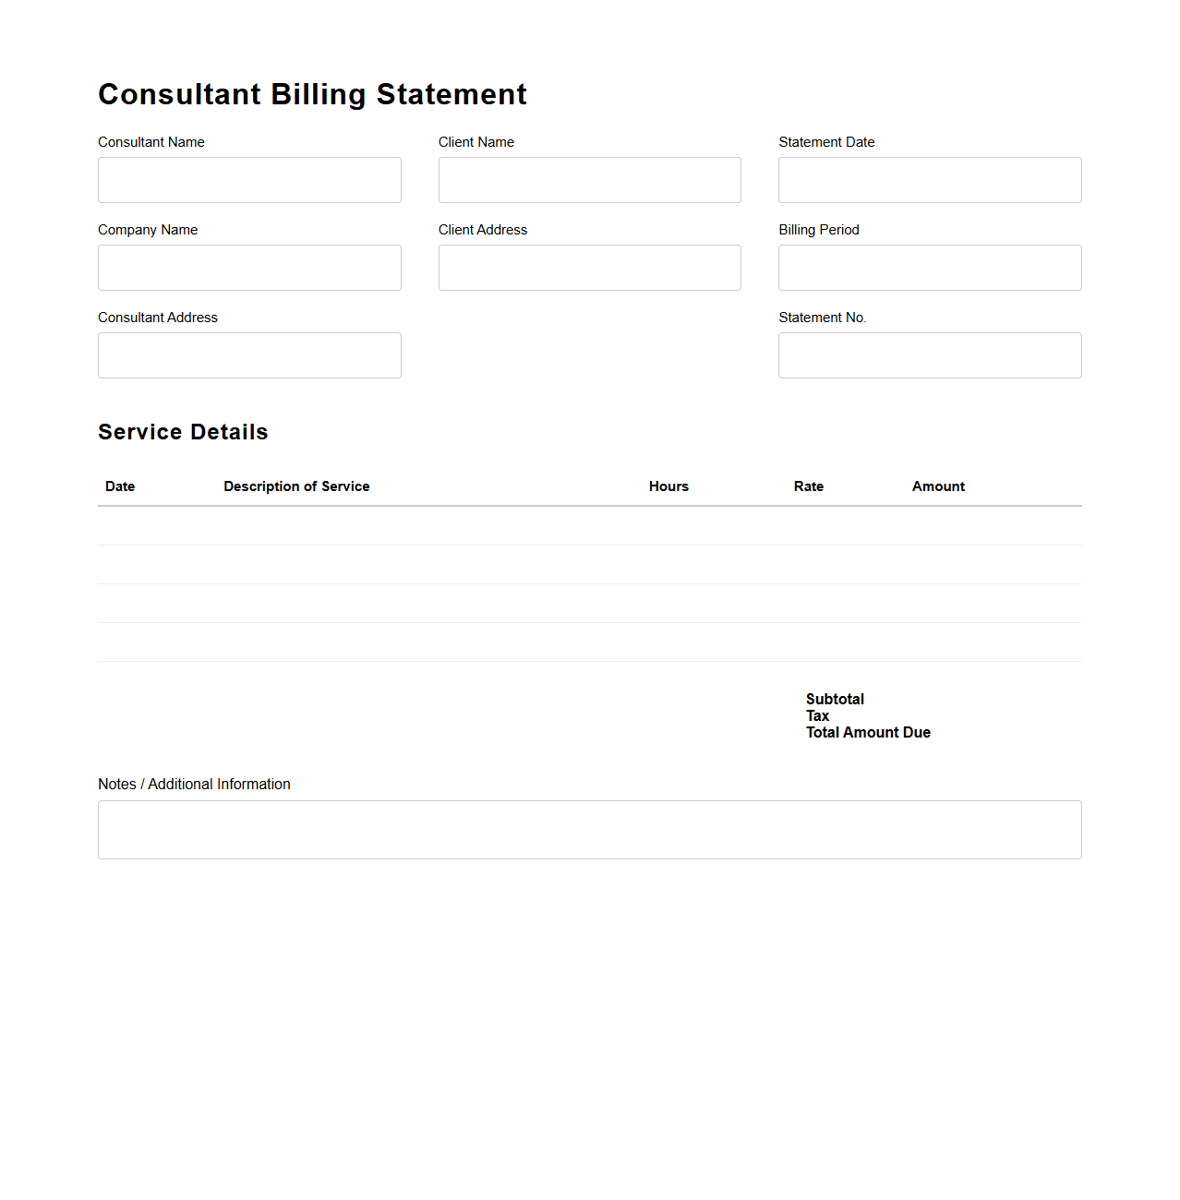The height and width of the screenshot is (1200, 1180).
Task: Click the Tax label
Action: [x=816, y=716]
